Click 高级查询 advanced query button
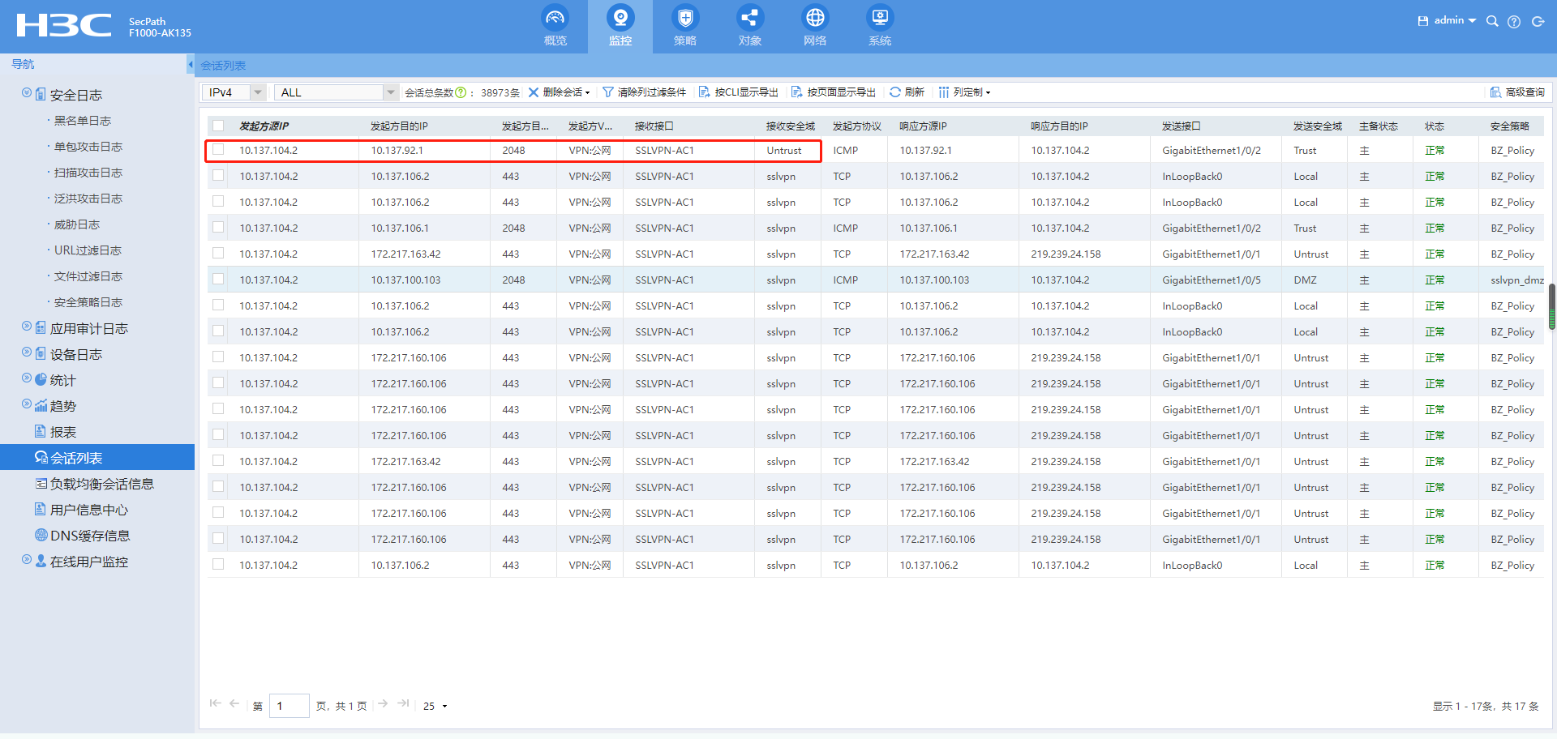Screen dimensions: 1557x739 click(x=1517, y=92)
